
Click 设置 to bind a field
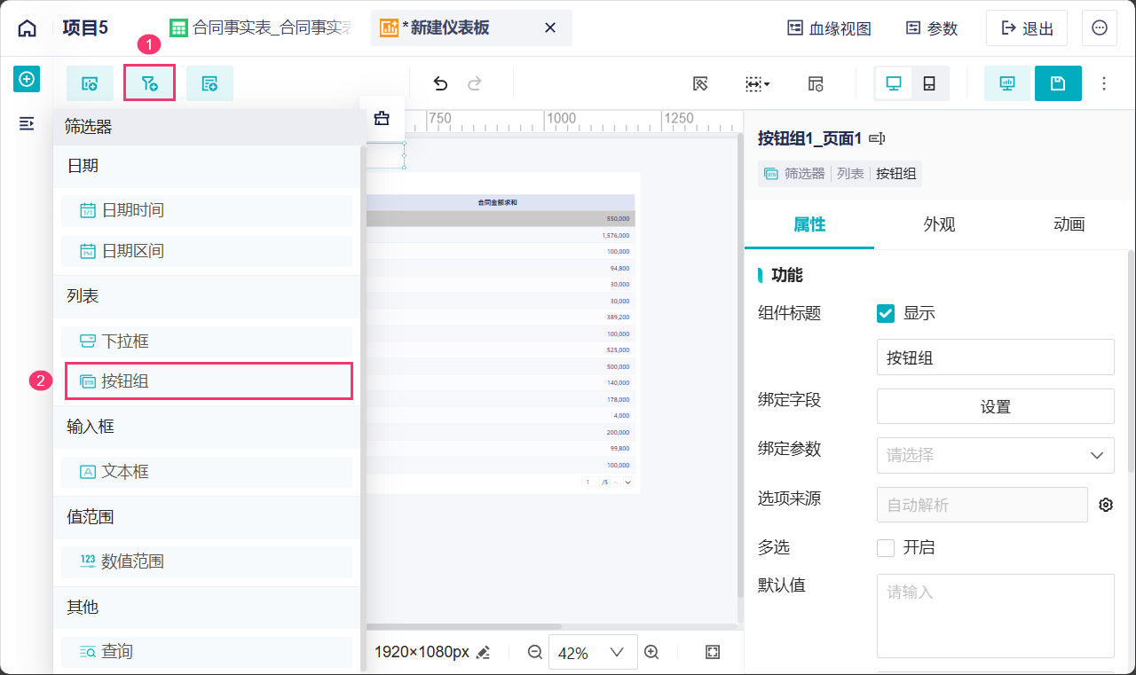996,406
